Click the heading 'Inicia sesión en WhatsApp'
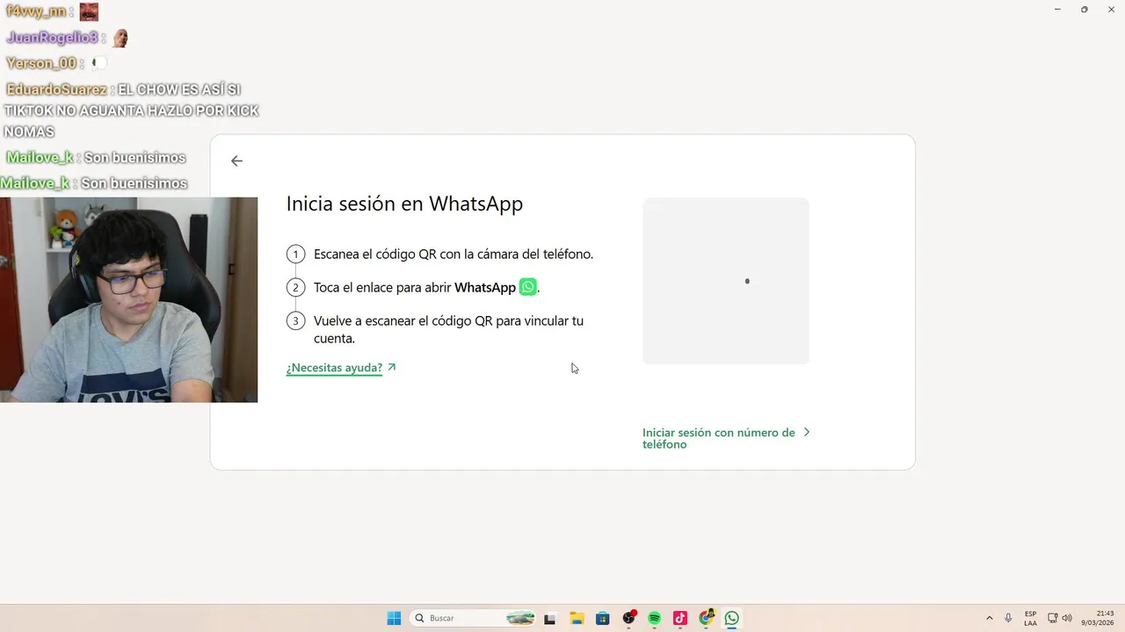This screenshot has width=1125, height=632. 404,204
